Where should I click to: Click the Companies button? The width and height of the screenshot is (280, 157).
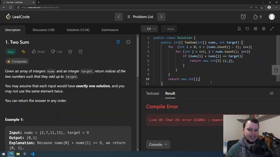(17, 61)
